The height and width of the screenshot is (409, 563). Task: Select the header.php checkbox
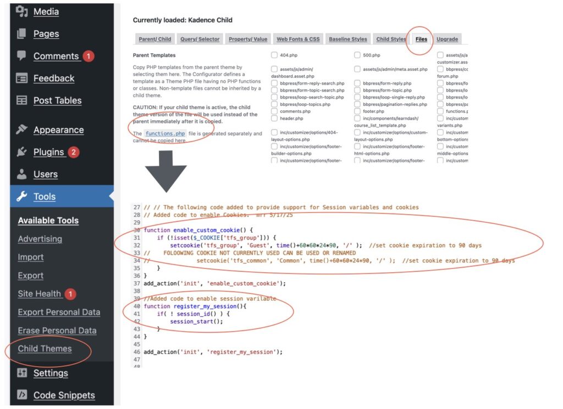(274, 118)
